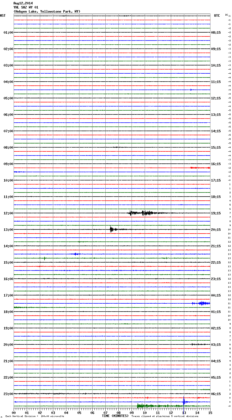Click the 20:15 UTC time label
Viewport: 232px width, 420px height.
tap(216, 230)
